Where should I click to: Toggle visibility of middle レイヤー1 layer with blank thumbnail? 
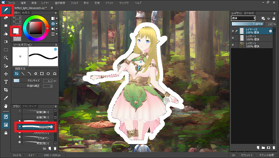(233, 38)
